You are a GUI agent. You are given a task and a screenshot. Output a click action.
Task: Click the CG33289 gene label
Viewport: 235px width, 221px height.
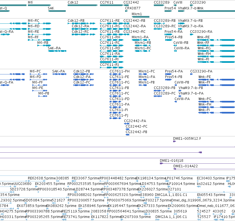(162, 2)
